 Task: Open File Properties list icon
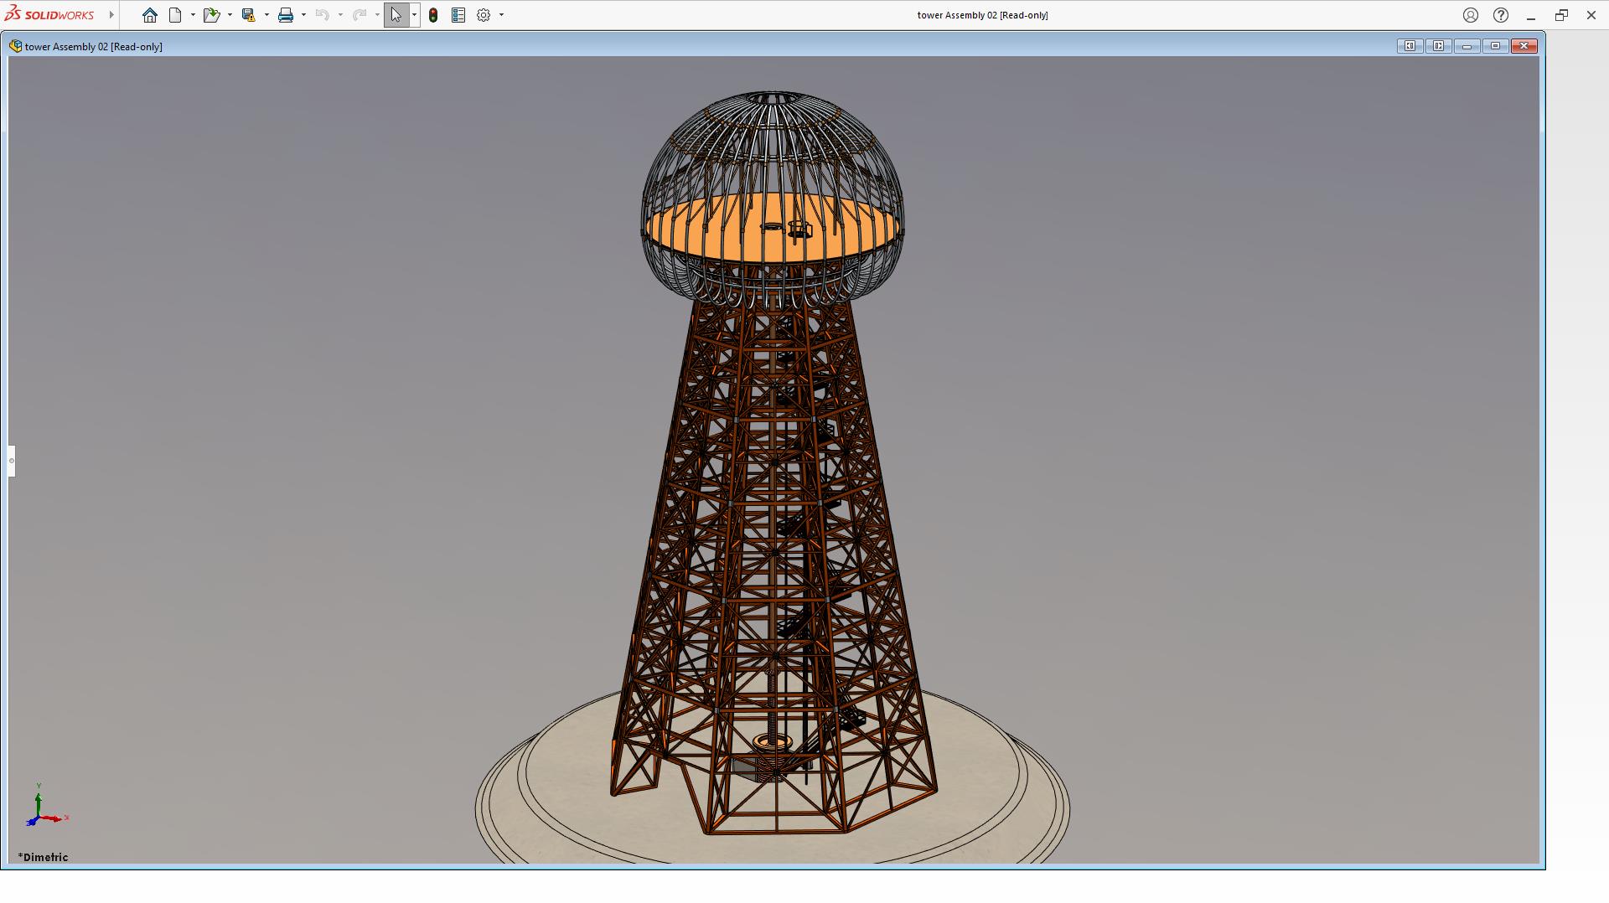[458, 15]
